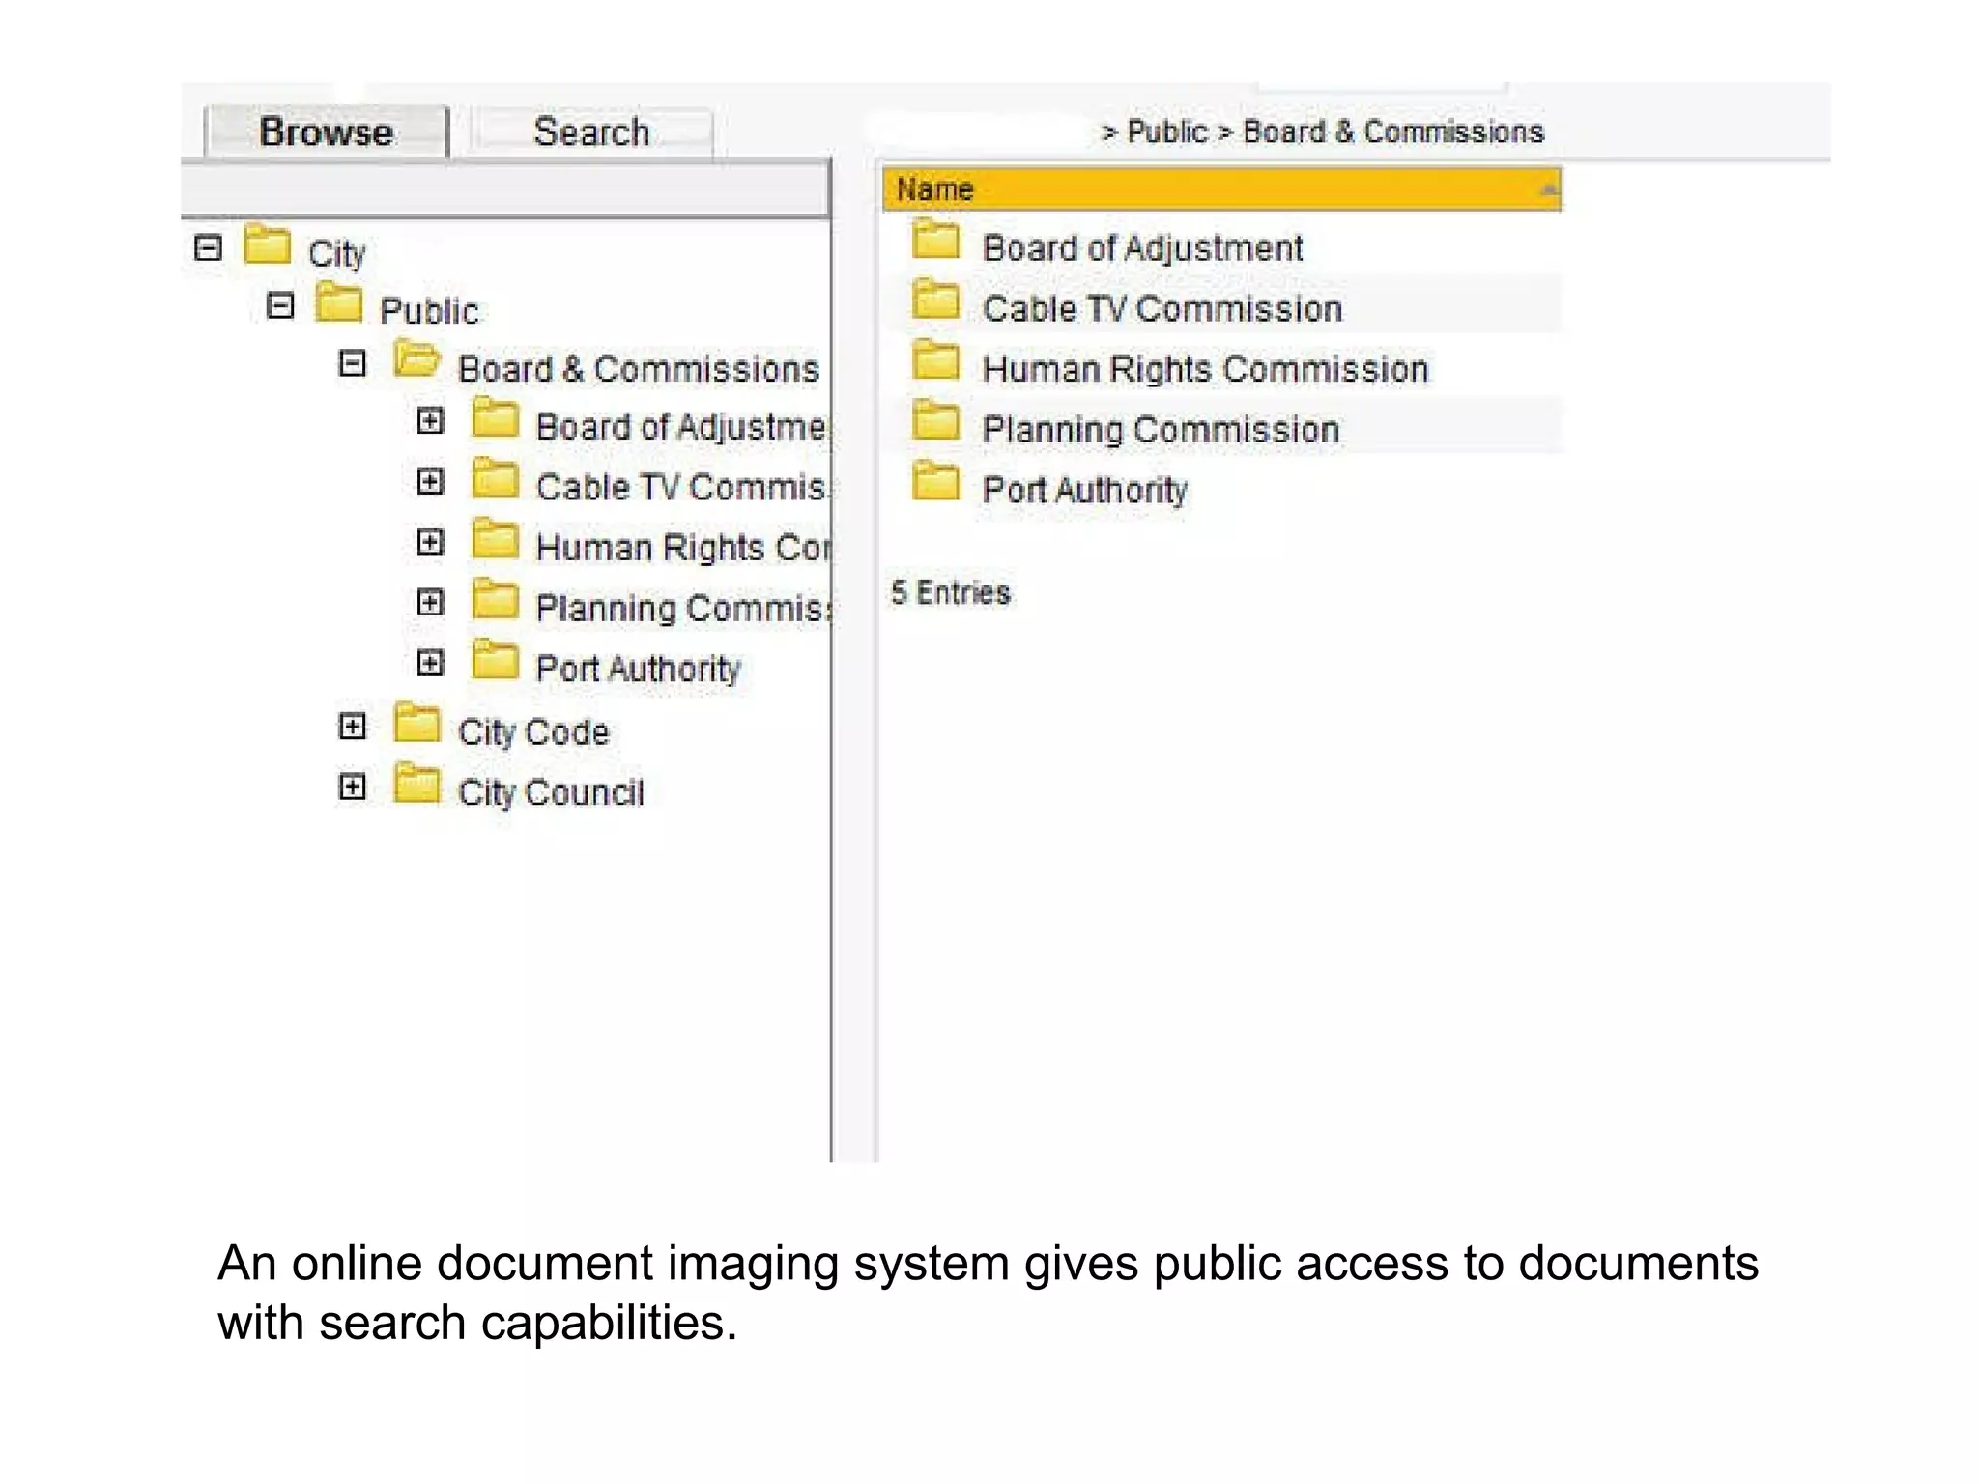Click Human Rights Commission folder icon in tree
Screen dimensions: 1979x1484
496,539
